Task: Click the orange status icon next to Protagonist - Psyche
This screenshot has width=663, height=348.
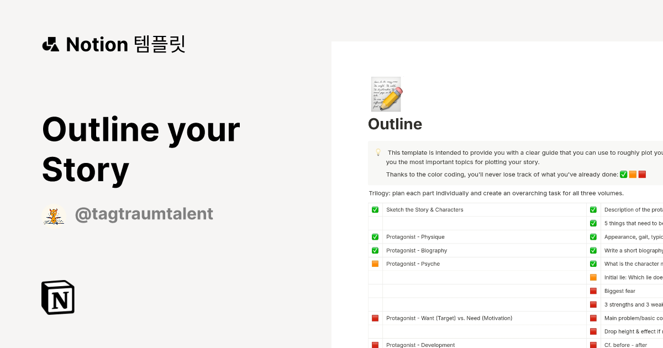Action: click(x=375, y=264)
